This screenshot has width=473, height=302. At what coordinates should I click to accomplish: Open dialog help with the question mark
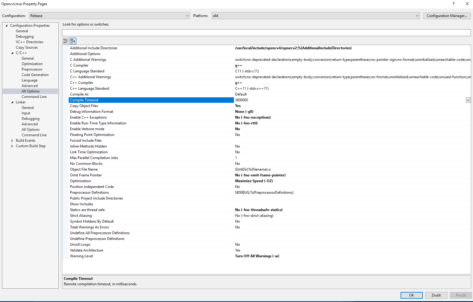453,4
